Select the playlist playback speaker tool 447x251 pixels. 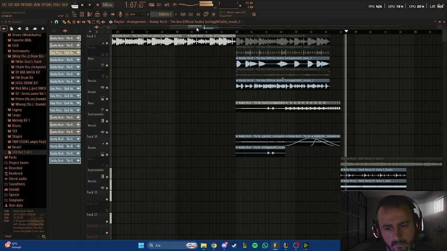click(103, 22)
